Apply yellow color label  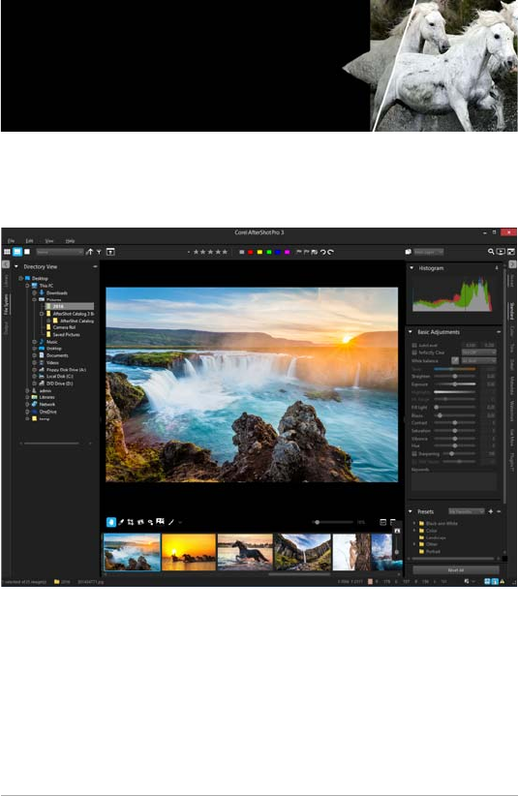pos(259,252)
